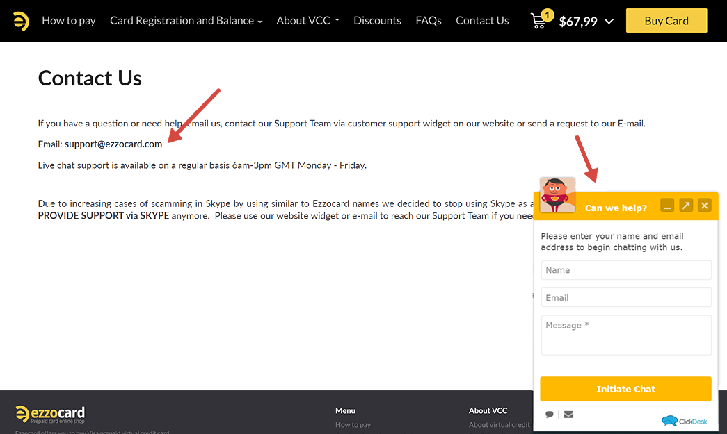
Task: Click the Initiate Chat button
Action: pos(625,389)
